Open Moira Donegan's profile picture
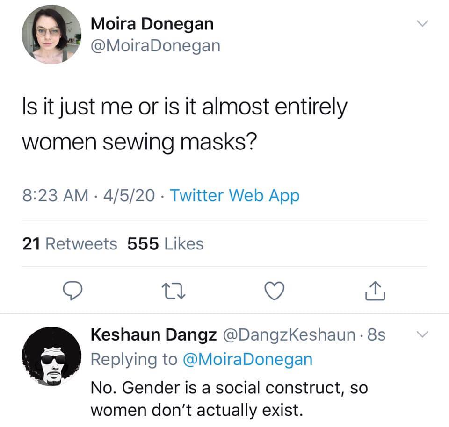Viewport: 449px width, 427px height. pos(51,34)
